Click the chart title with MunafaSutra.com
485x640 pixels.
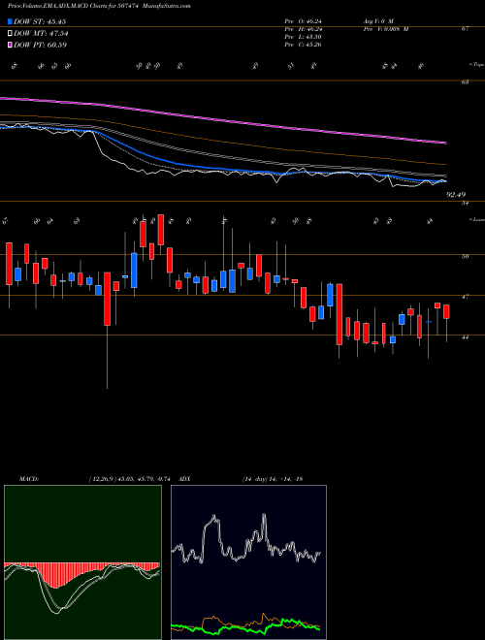[99, 6]
